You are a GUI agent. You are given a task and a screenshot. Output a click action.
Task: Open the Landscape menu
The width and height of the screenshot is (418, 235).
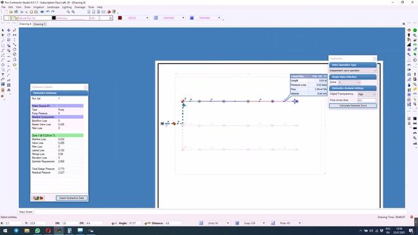[x=53, y=7]
